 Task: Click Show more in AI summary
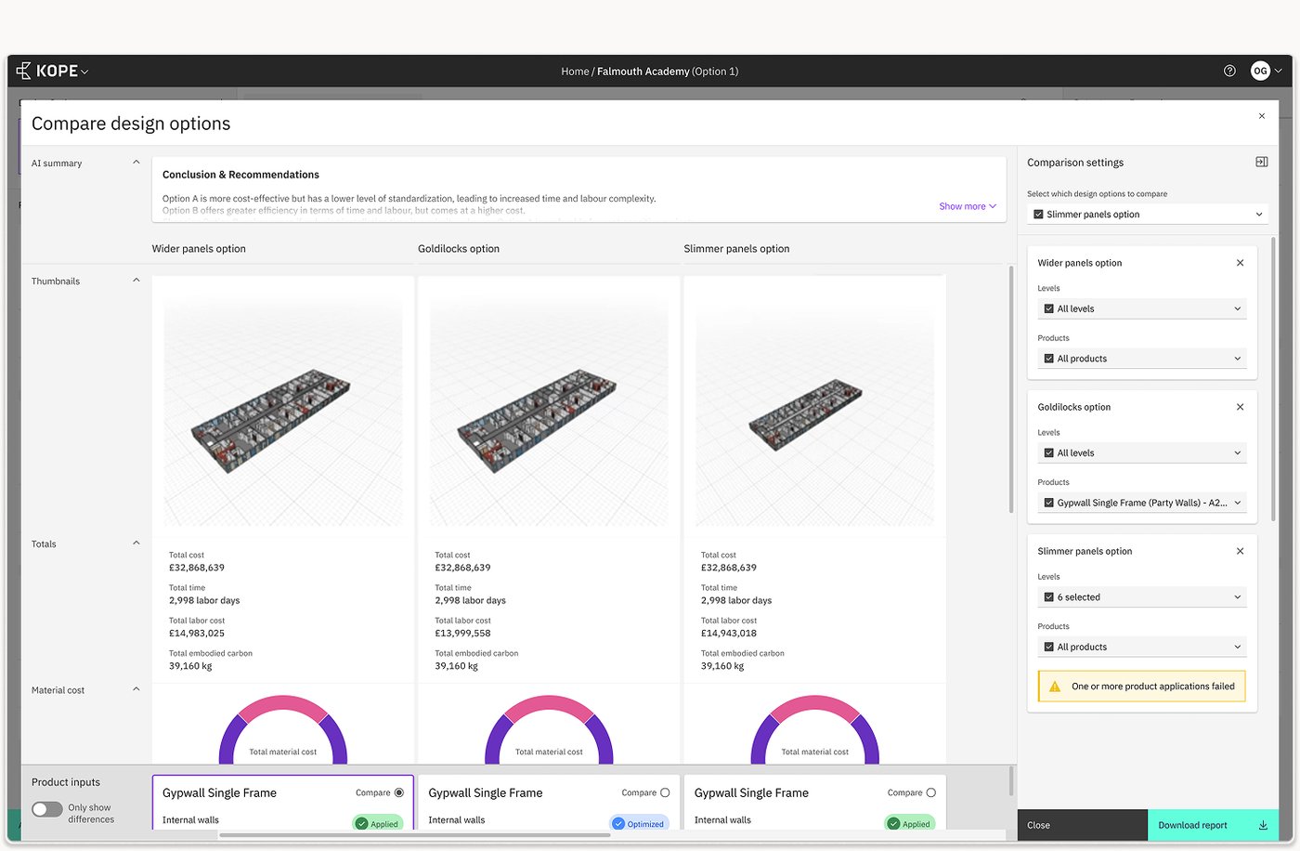(x=968, y=206)
